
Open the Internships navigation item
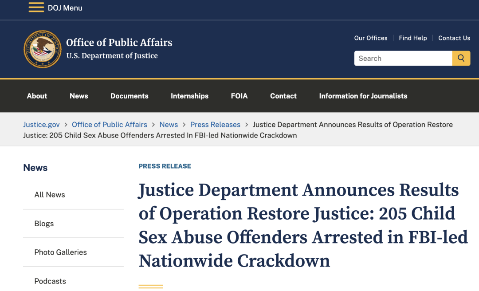pyautogui.click(x=189, y=96)
